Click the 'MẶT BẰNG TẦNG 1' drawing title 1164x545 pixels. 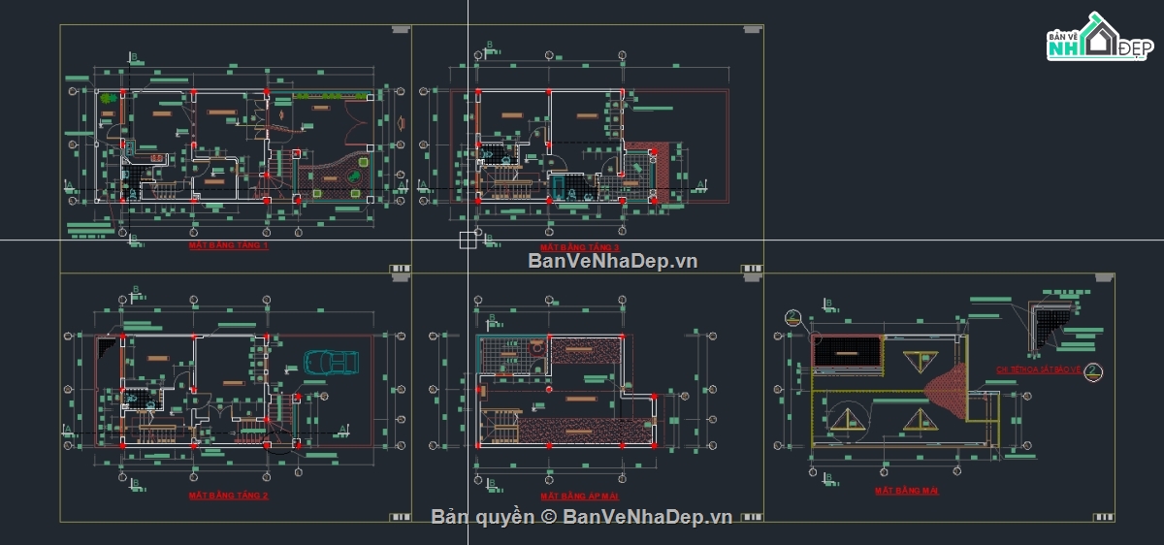[228, 246]
